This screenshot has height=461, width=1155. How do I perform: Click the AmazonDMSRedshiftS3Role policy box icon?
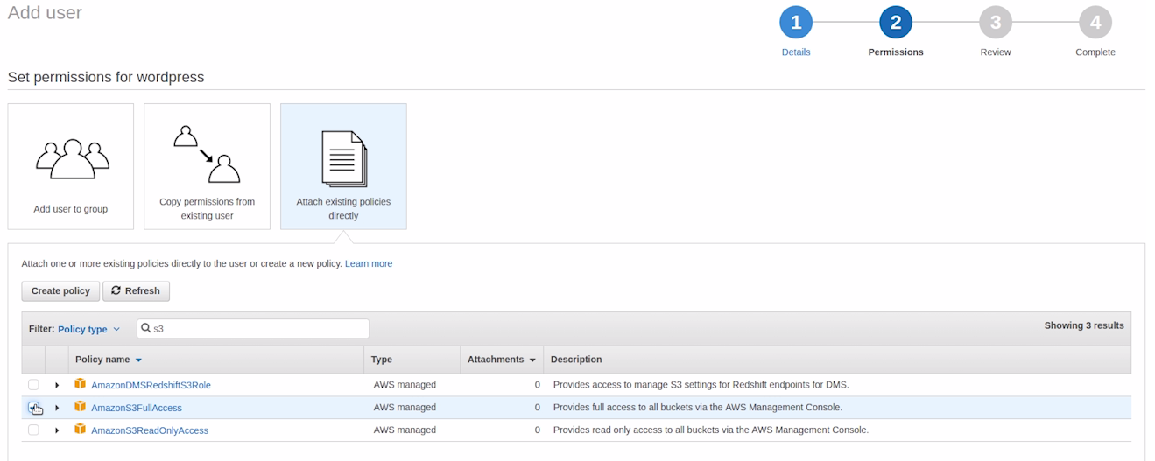point(80,384)
